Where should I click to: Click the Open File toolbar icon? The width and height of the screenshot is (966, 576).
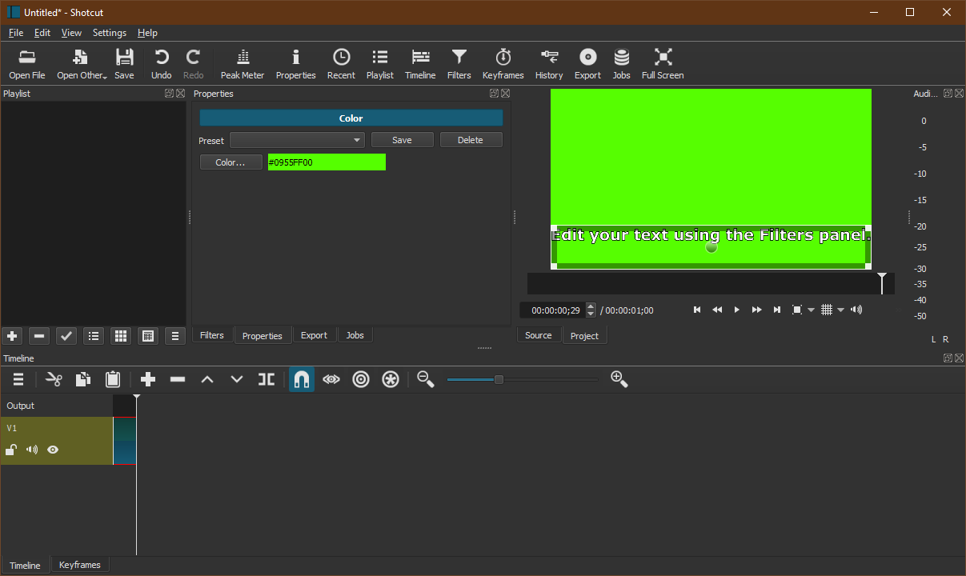point(26,64)
